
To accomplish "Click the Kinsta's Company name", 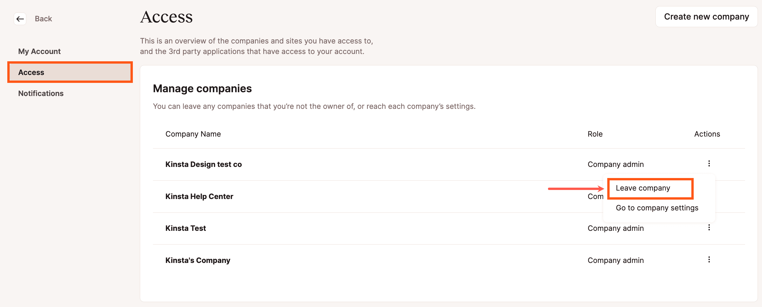I will tap(198, 260).
